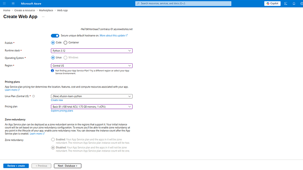This screenshot has width=303, height=170.
Task: Click the Create Web App page title
Action: click(20, 17)
